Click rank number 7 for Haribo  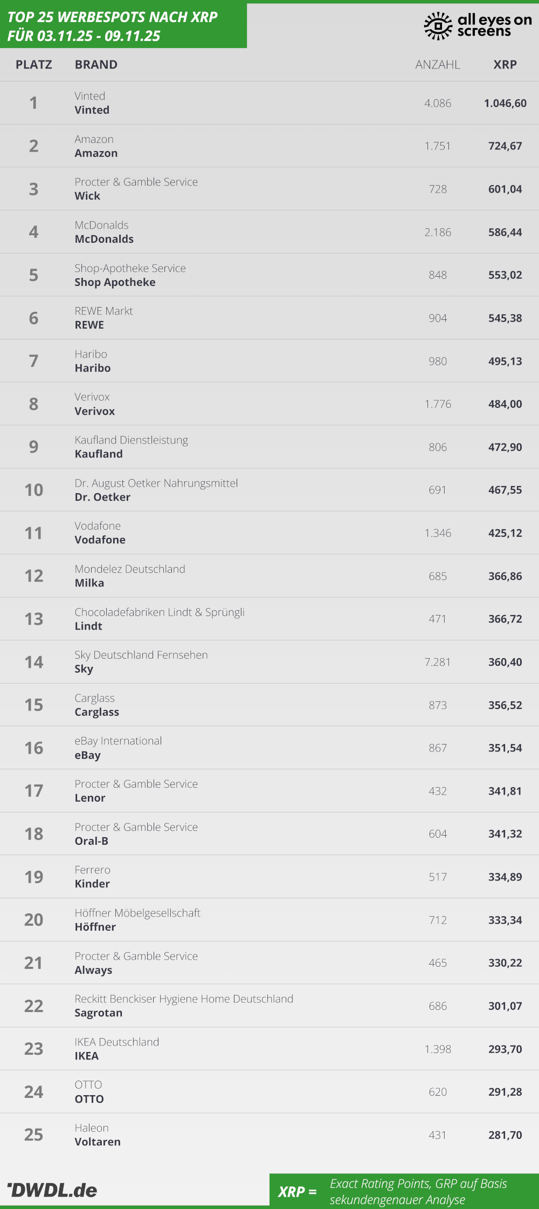click(33, 361)
